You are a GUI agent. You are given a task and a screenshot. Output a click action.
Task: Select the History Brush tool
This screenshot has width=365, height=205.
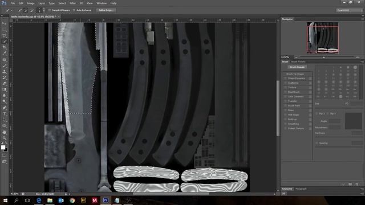[x=4, y=77]
